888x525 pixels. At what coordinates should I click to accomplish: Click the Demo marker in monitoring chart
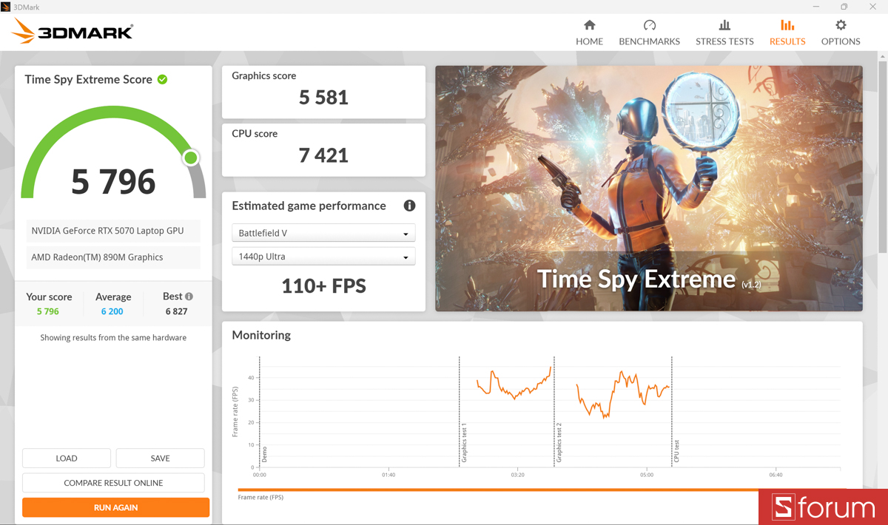(x=260, y=411)
